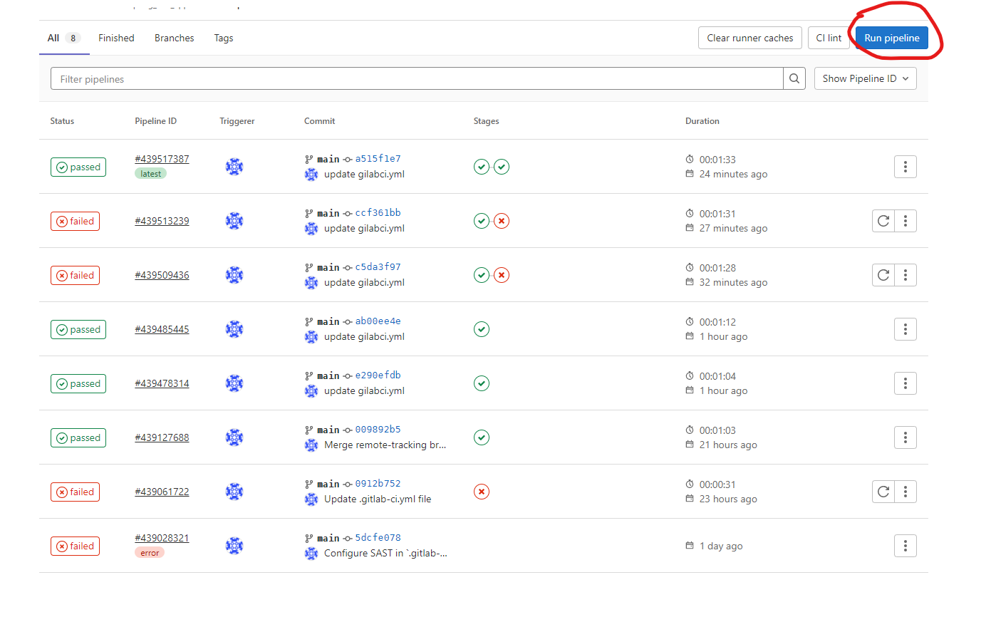Switch to the Finished tab
This screenshot has width=991, height=622.
point(116,37)
